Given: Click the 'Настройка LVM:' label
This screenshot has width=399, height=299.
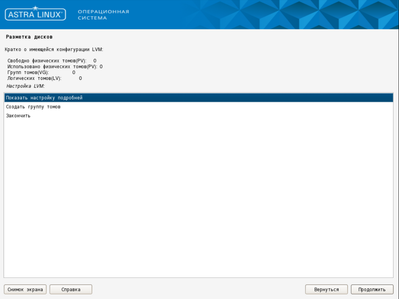Looking at the screenshot, I should pyautogui.click(x=26, y=86).
